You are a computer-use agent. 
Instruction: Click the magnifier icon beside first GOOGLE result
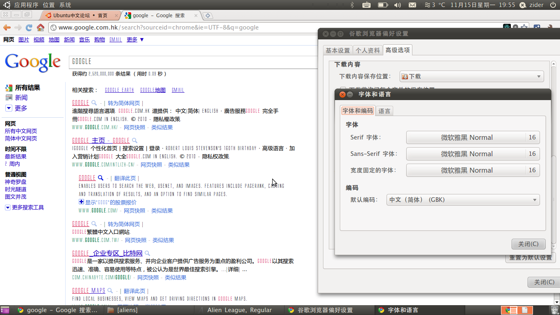point(94,103)
